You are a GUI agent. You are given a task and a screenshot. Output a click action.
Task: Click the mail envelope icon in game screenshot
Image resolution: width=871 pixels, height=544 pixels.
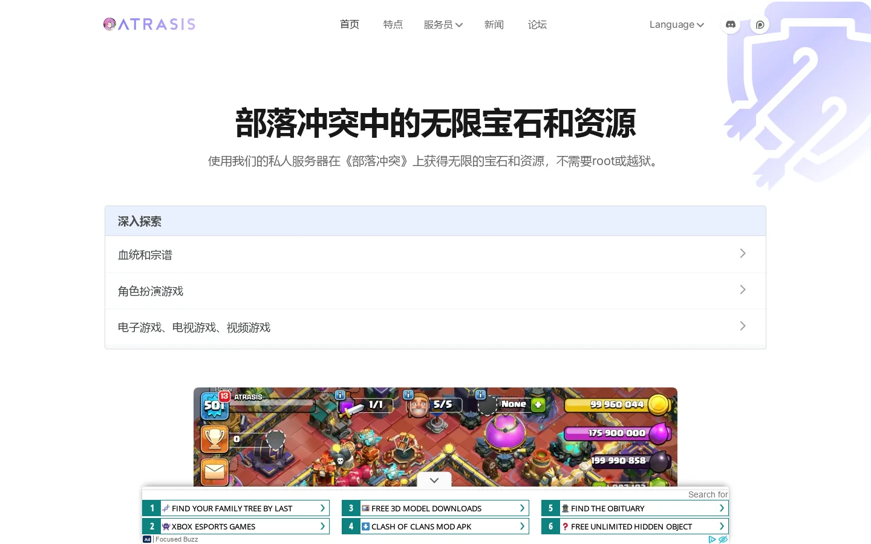click(x=215, y=471)
